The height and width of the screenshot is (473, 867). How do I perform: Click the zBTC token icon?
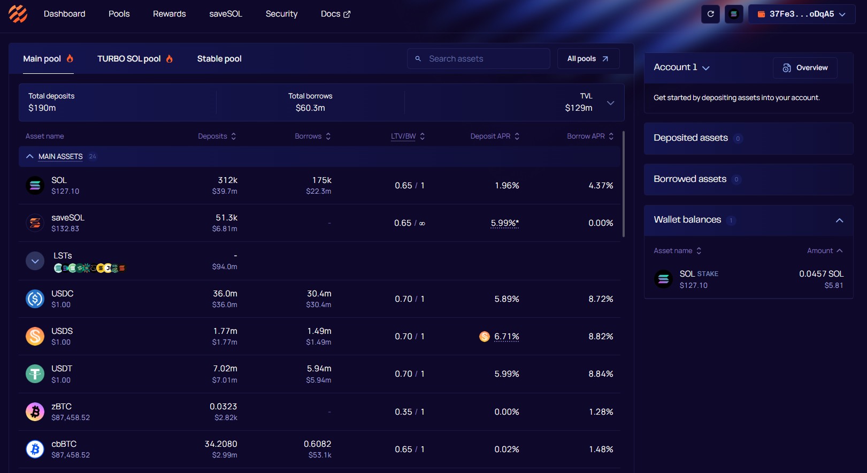click(x=35, y=412)
